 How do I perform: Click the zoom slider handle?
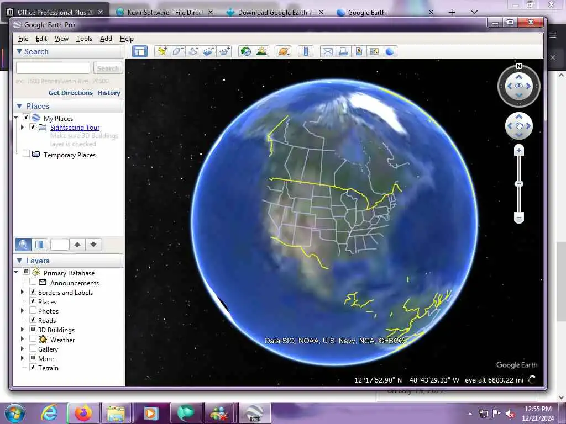[518, 184]
